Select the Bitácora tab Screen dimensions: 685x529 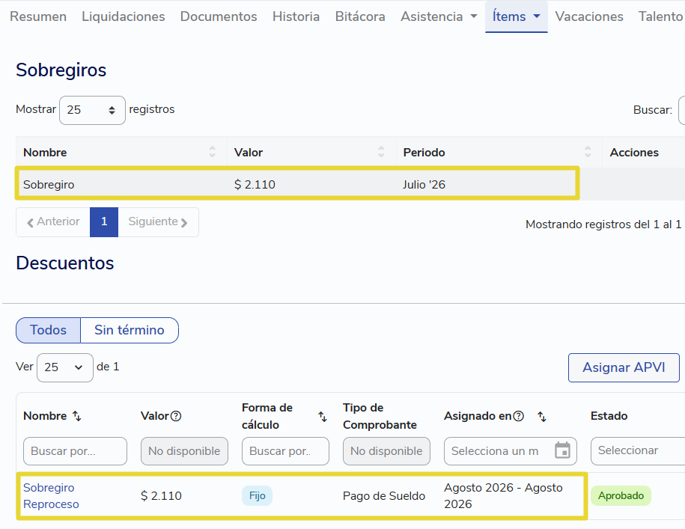tap(360, 16)
